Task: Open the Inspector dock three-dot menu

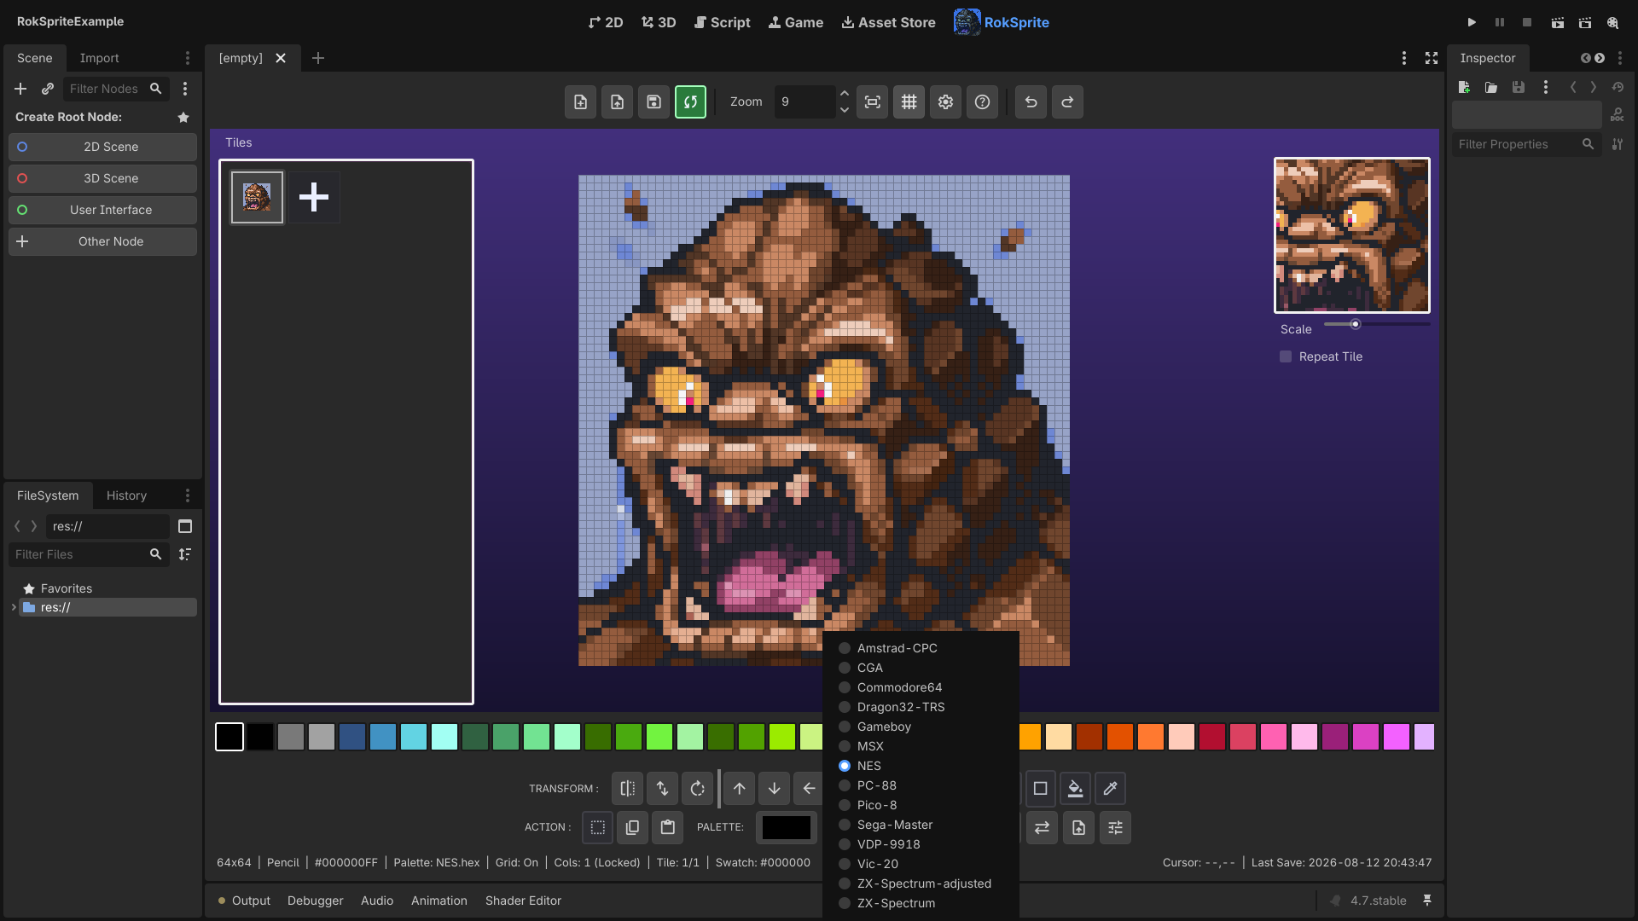Action: [1620, 58]
